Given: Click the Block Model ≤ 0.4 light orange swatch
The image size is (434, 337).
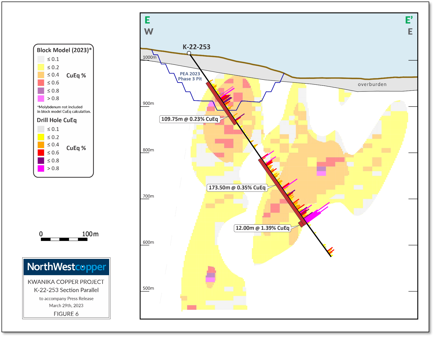Looking at the screenshot, I should [41, 75].
